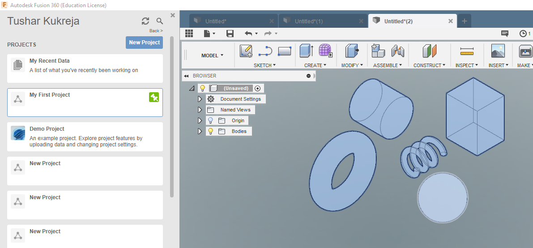The height and width of the screenshot is (248, 533).
Task: Open the INSPECT menu
Action: (467, 65)
